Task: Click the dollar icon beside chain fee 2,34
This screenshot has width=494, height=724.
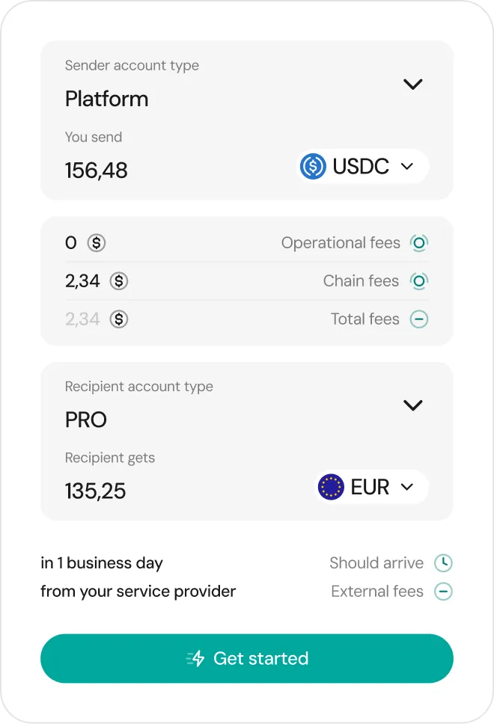Action: tap(119, 280)
